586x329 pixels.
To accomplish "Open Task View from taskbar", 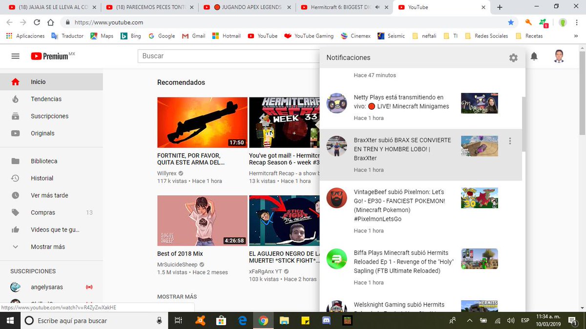I will (178, 320).
